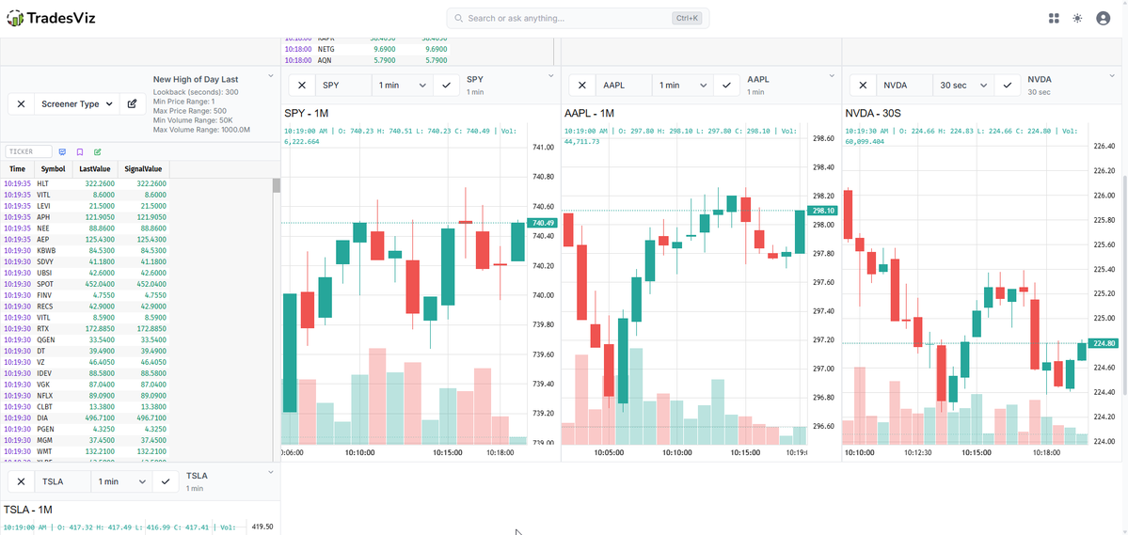This screenshot has height=535, width=1128.
Task: Click the edit screener settings icon
Action: (132, 103)
